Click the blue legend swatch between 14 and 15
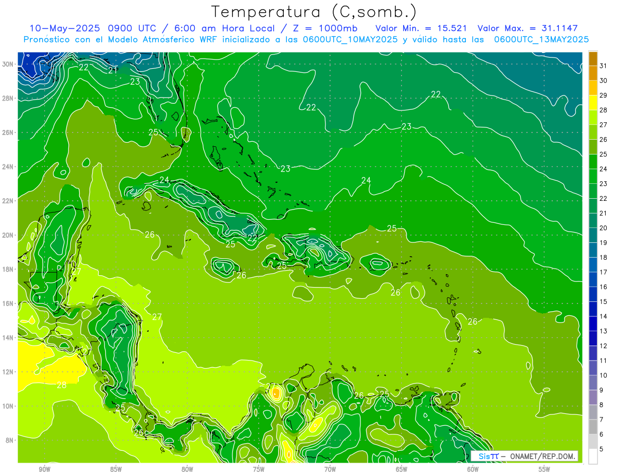This screenshot has width=617, height=476. (593, 309)
